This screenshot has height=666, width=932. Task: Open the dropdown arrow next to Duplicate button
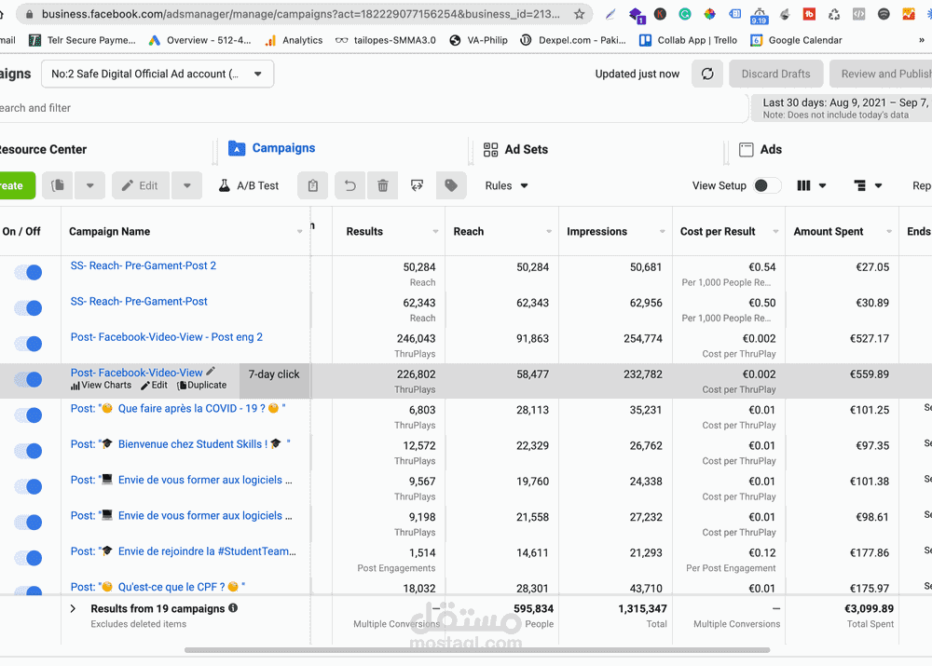[x=89, y=185]
